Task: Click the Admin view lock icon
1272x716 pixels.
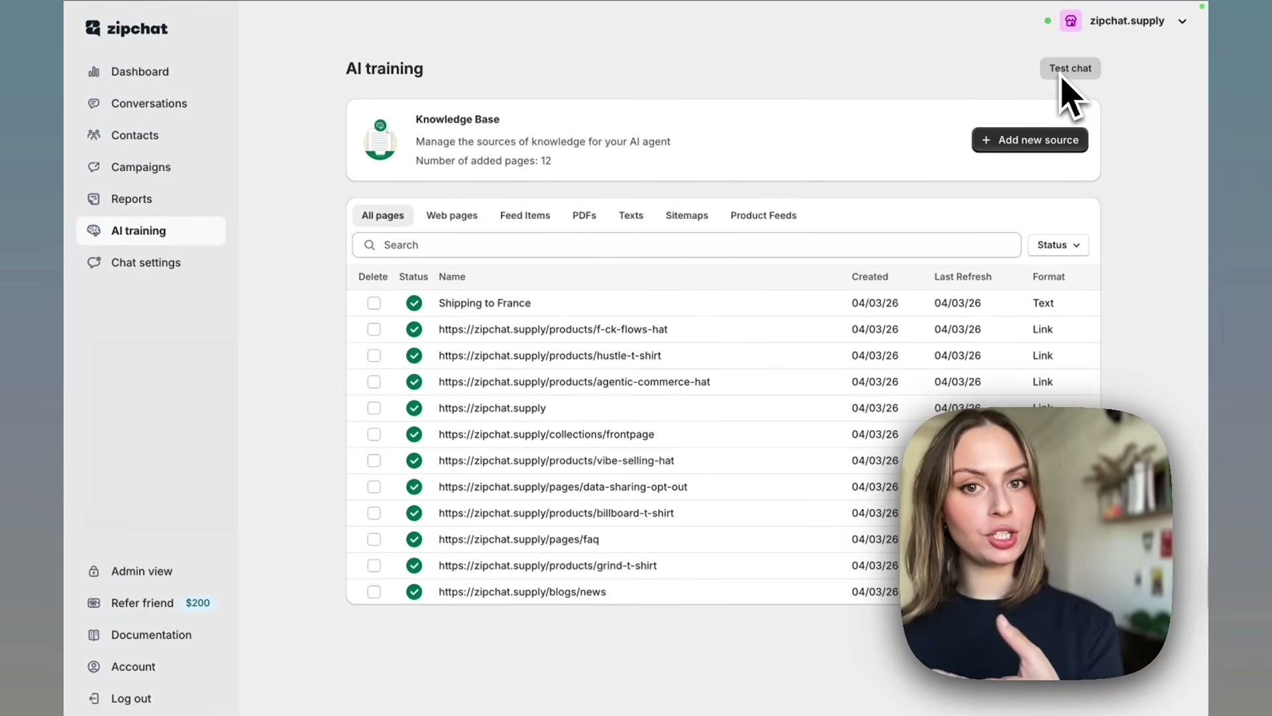Action: pos(94,571)
